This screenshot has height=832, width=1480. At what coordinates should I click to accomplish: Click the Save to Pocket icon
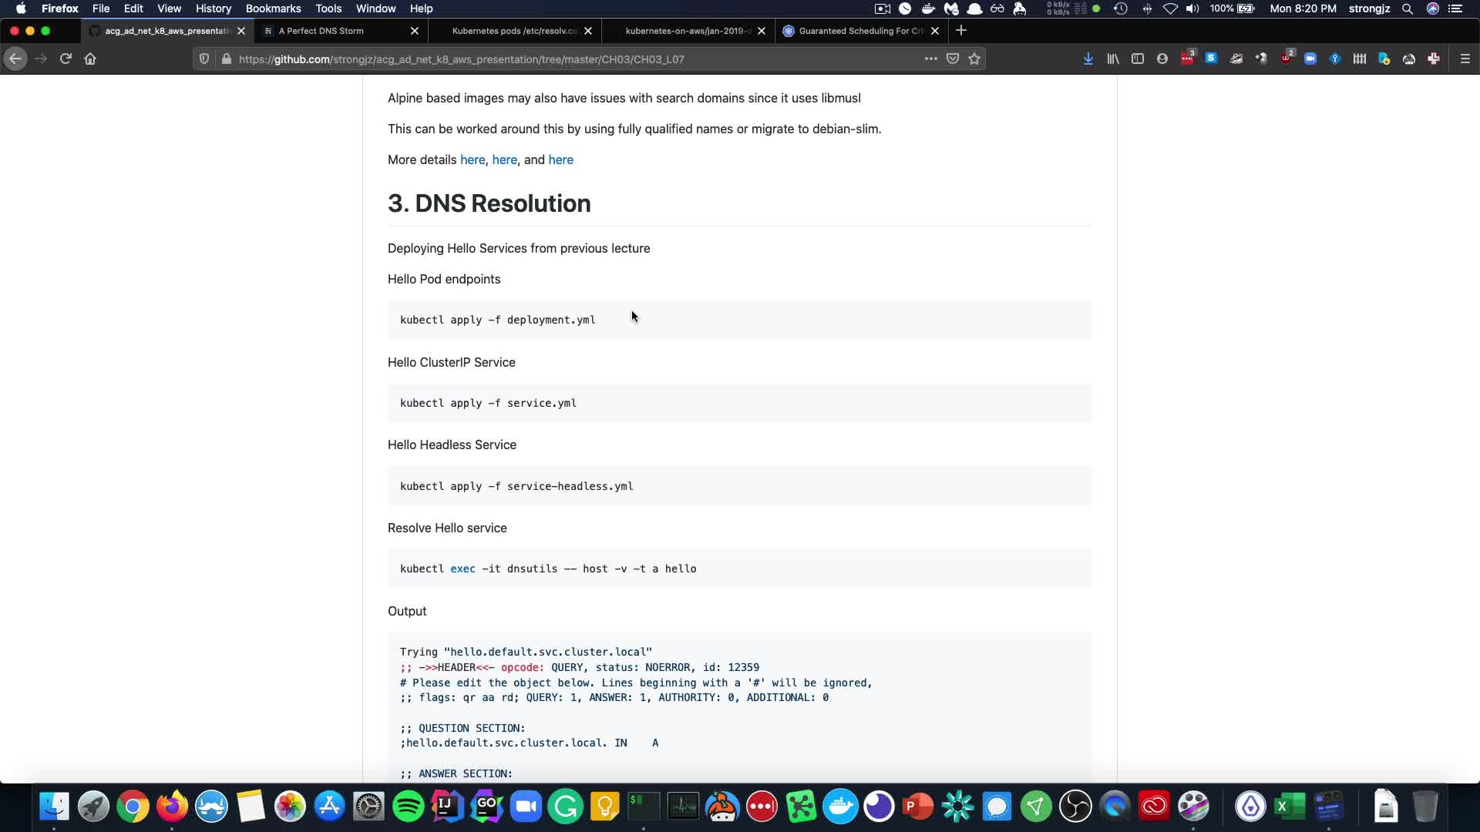pyautogui.click(x=953, y=59)
